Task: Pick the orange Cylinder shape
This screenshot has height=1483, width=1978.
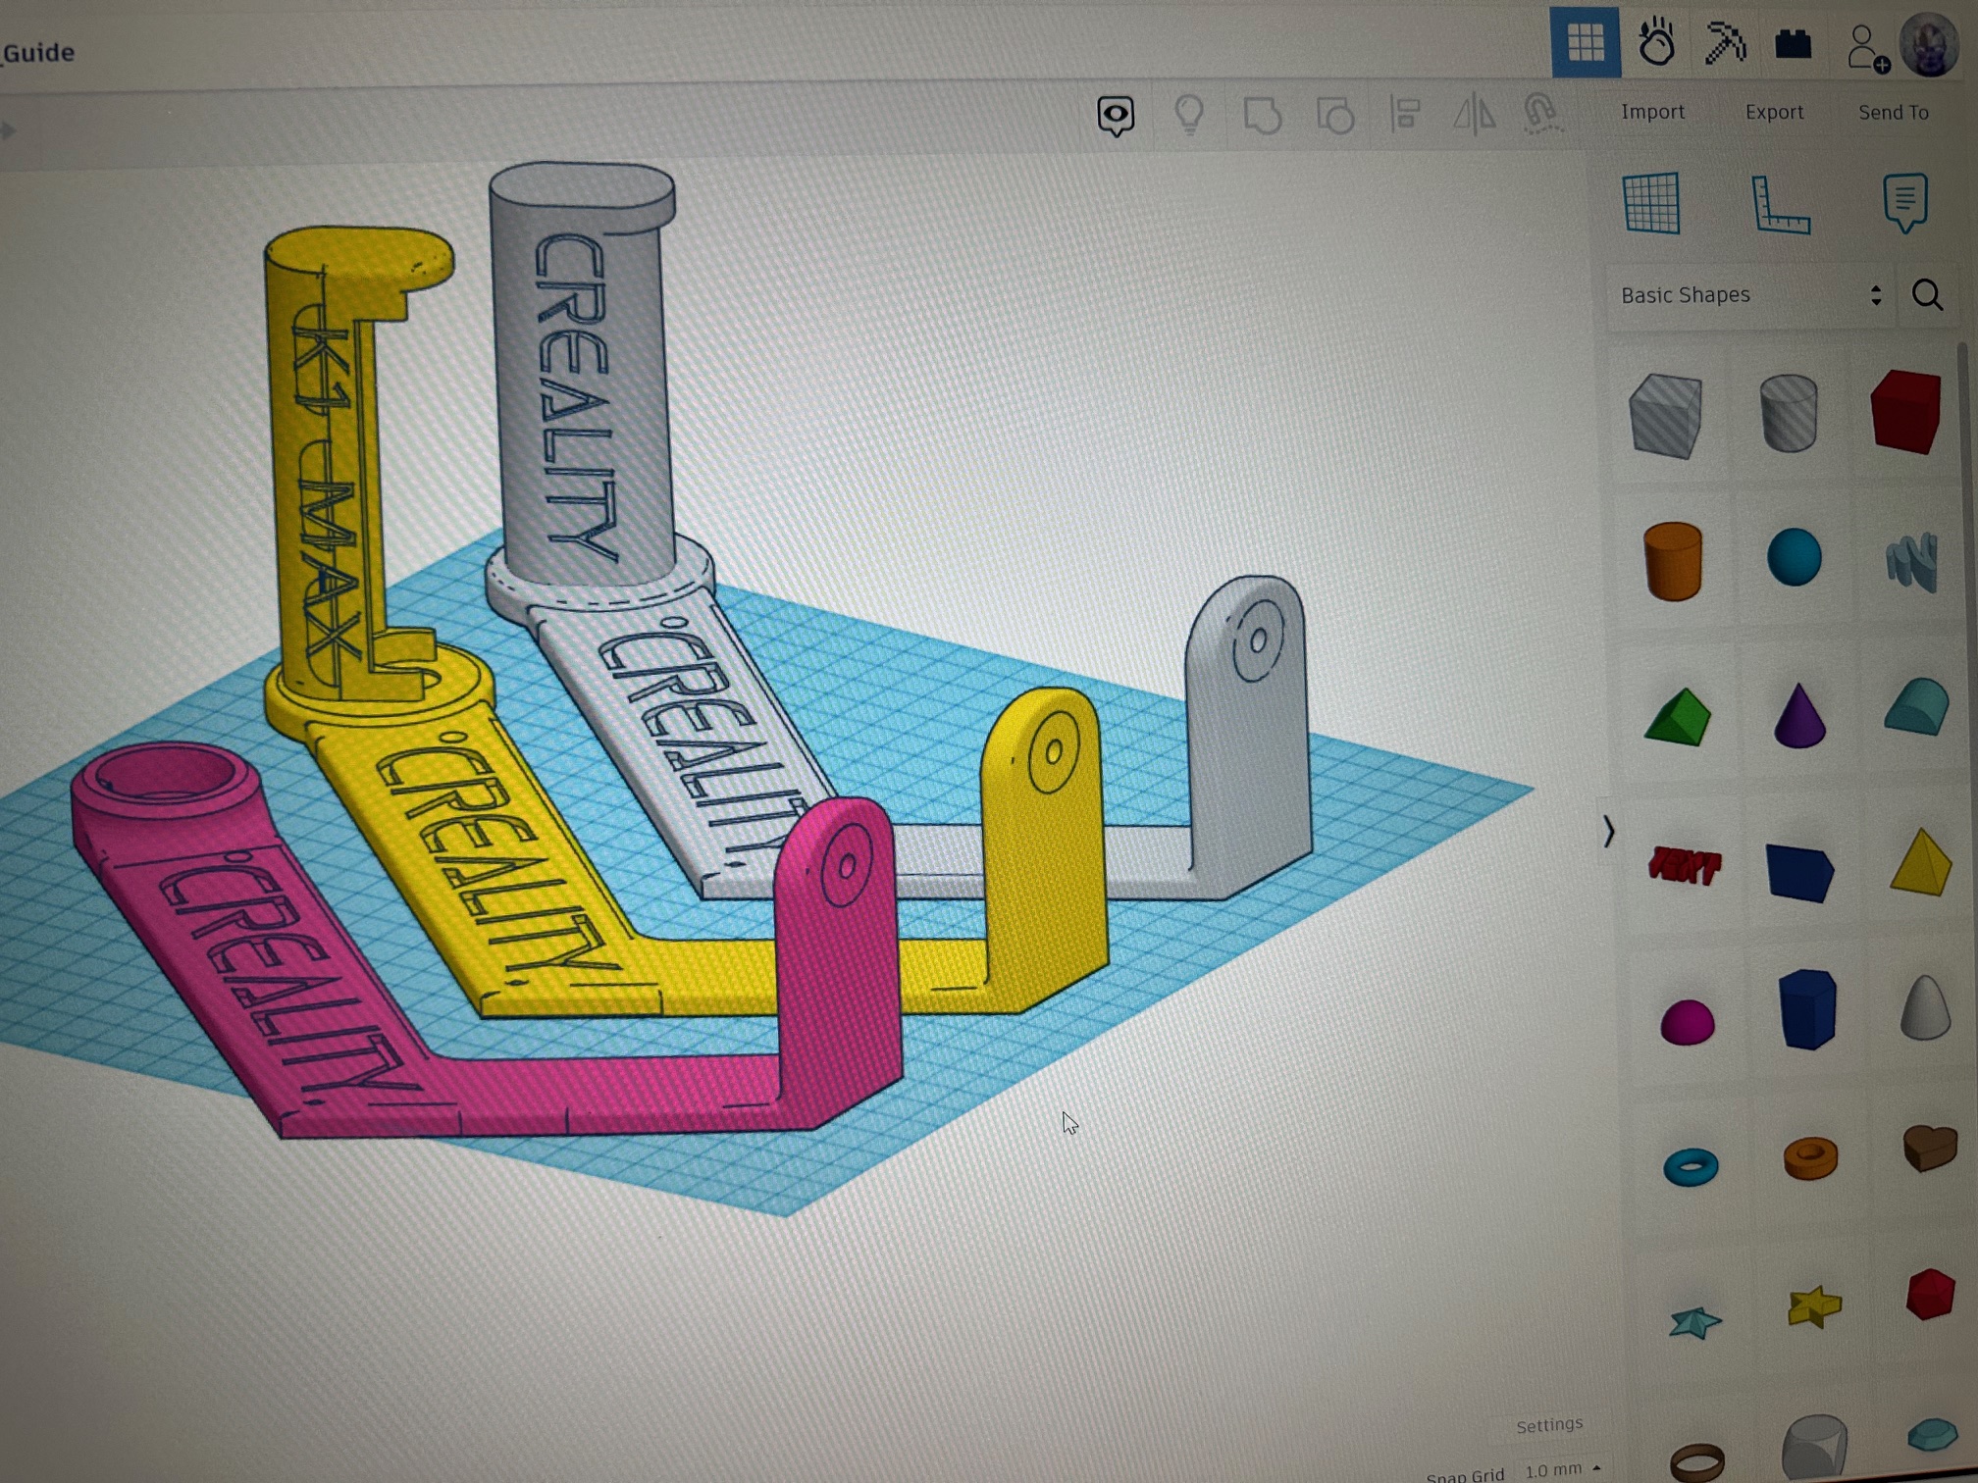Action: click(x=1672, y=560)
